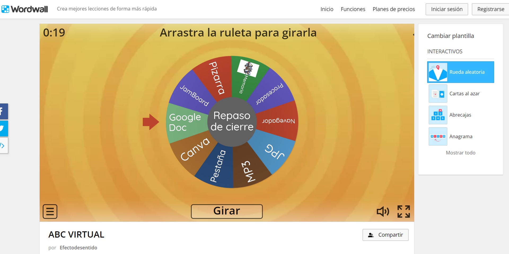509x254 pixels.
Task: Click the Canva wheel segment
Action: (x=195, y=149)
